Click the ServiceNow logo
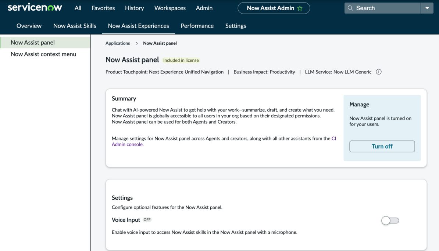Viewport: 439px width, 251px height. click(x=35, y=8)
